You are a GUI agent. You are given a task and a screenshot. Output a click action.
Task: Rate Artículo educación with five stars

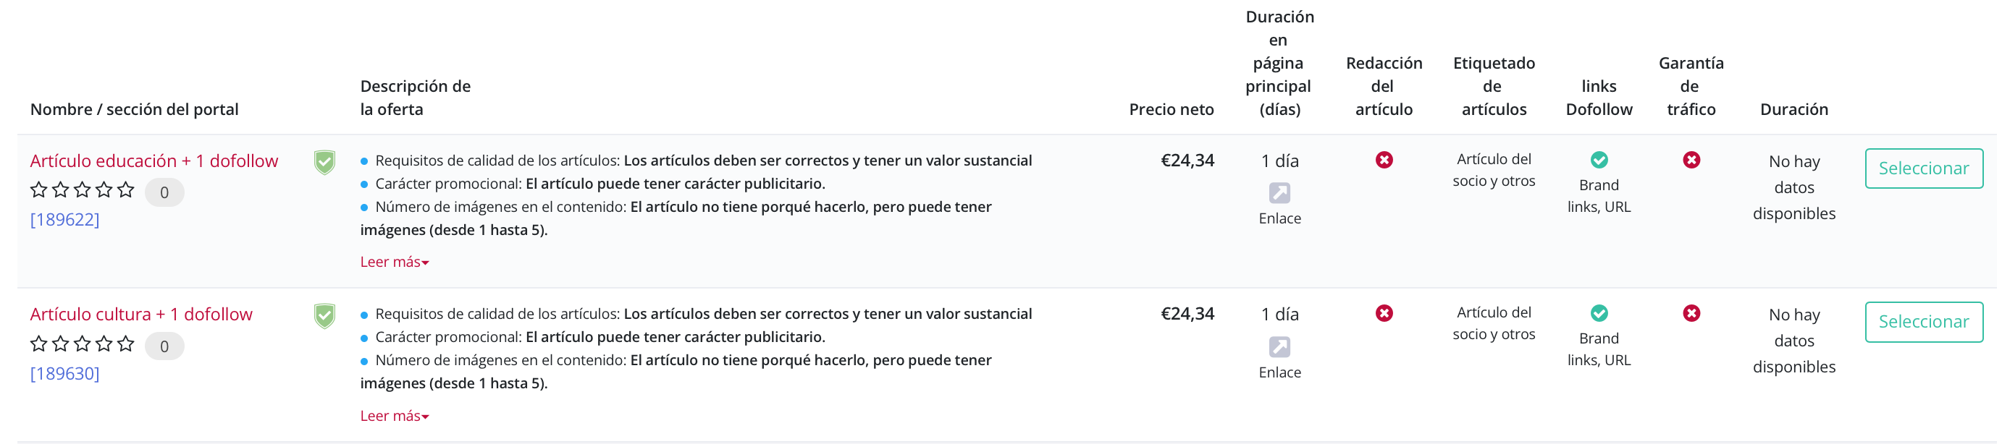tap(126, 189)
